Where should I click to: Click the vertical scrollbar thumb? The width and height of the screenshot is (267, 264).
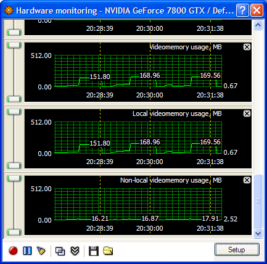258,201
